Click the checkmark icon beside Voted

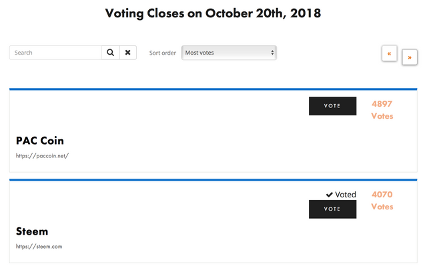330,195
